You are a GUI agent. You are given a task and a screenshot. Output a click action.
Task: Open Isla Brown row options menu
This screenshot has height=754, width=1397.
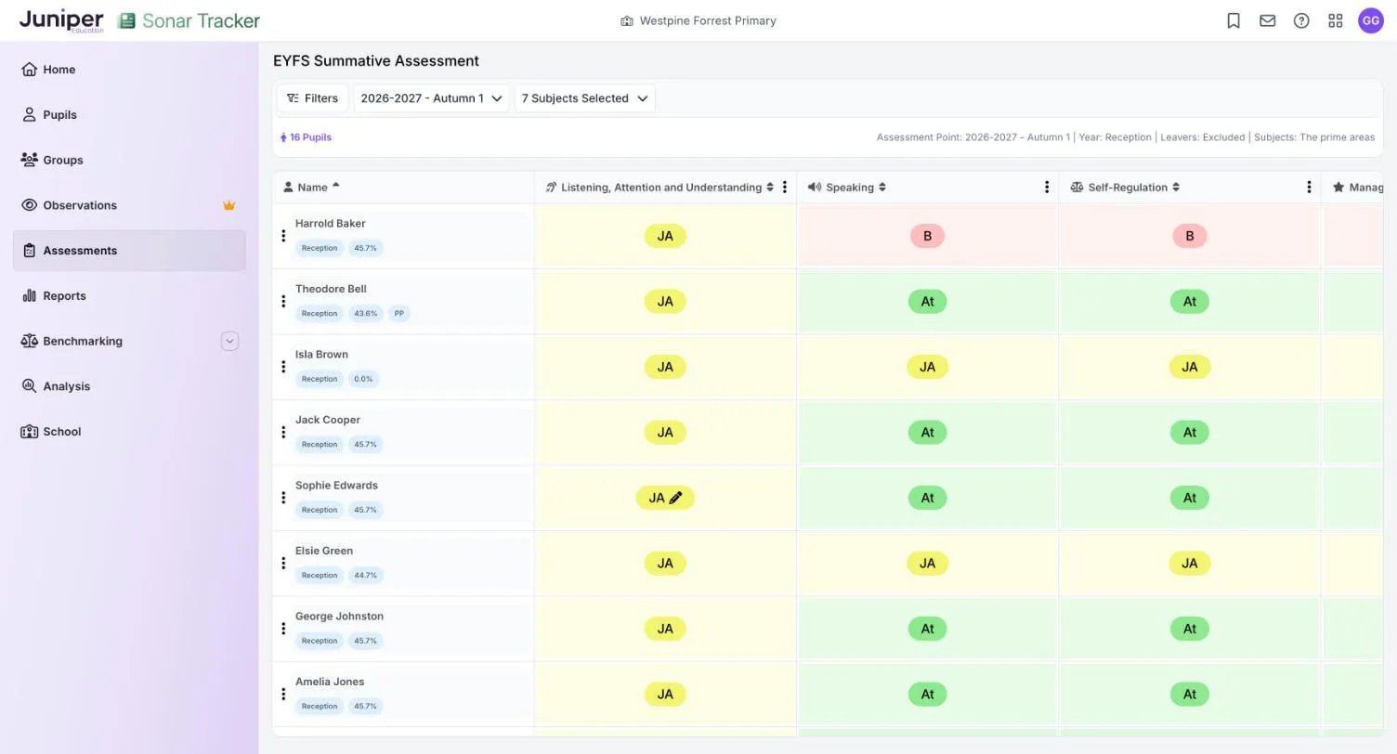point(283,367)
